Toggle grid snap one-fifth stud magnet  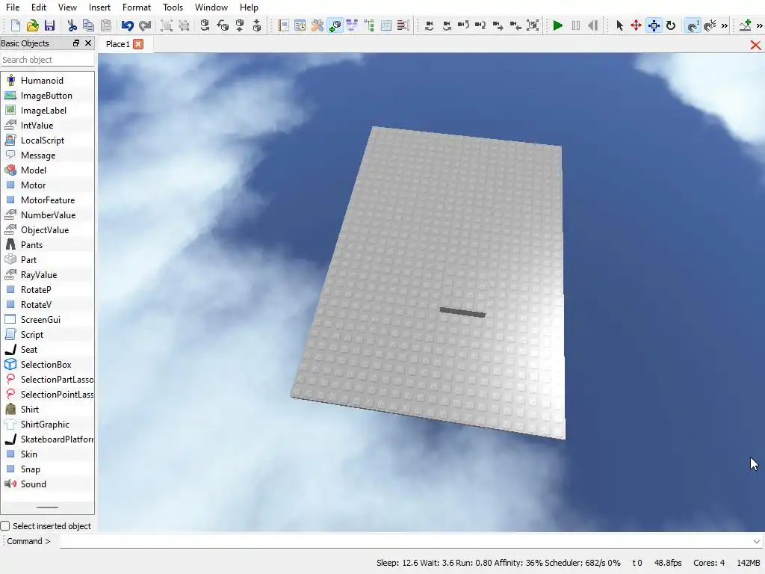(710, 25)
